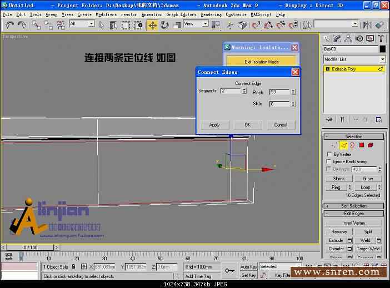The height and width of the screenshot is (288, 390).
Task: Switch to Element sub-object level
Action: click(x=371, y=145)
